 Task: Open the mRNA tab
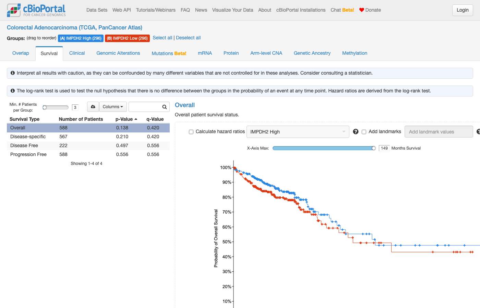coord(205,53)
